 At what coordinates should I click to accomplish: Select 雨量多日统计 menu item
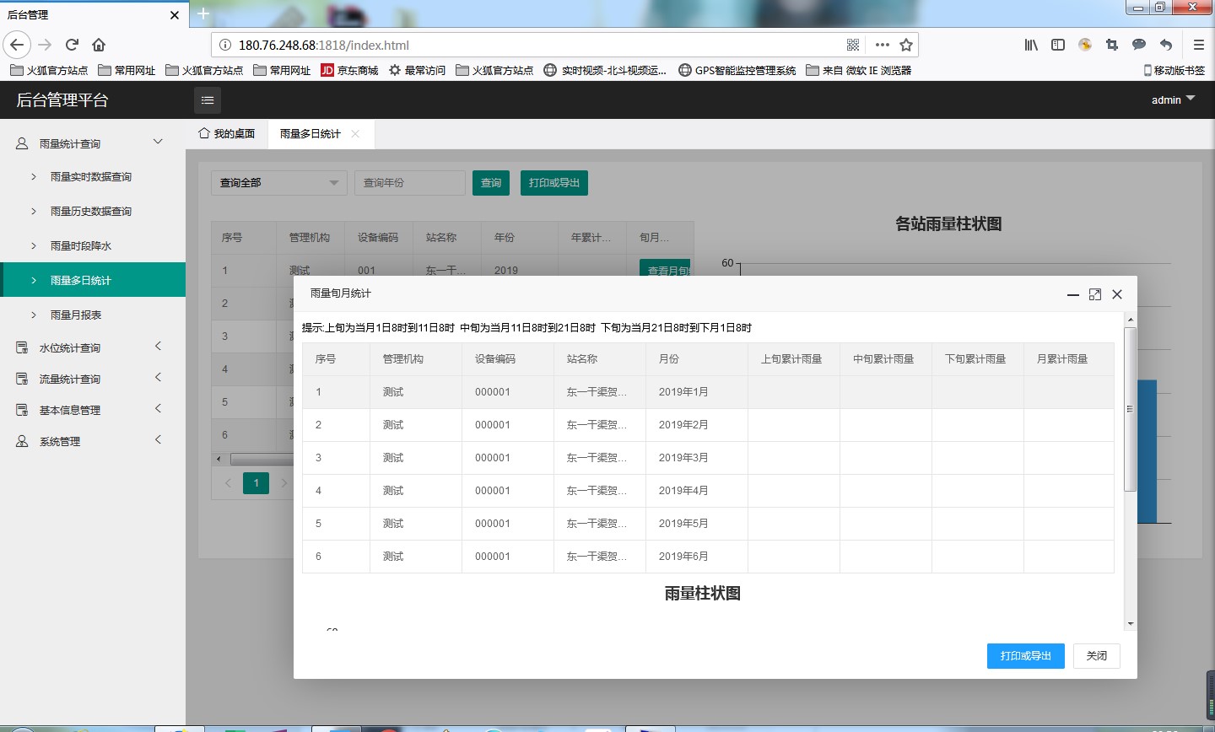(93, 280)
